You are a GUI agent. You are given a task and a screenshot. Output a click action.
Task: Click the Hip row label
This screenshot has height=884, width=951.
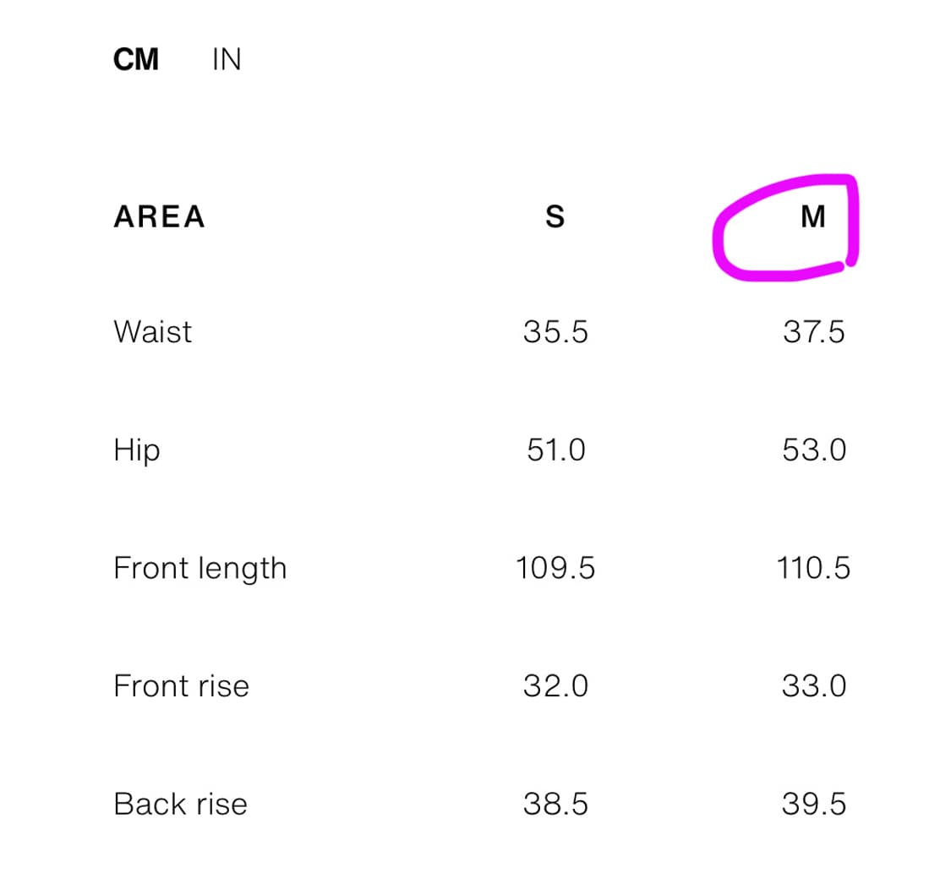136,450
